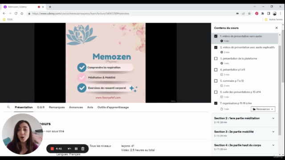Image resolution: width=285 pixels, height=160 pixels.
Task: Expand Section 4 : 3e partie haut du corps
Action: 244,147
